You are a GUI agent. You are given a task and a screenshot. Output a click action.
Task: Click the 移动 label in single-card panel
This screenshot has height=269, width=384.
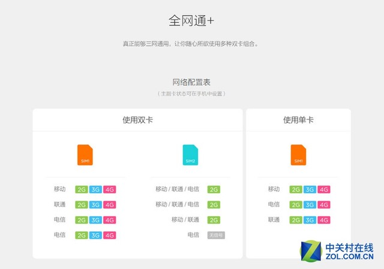[x=274, y=190]
